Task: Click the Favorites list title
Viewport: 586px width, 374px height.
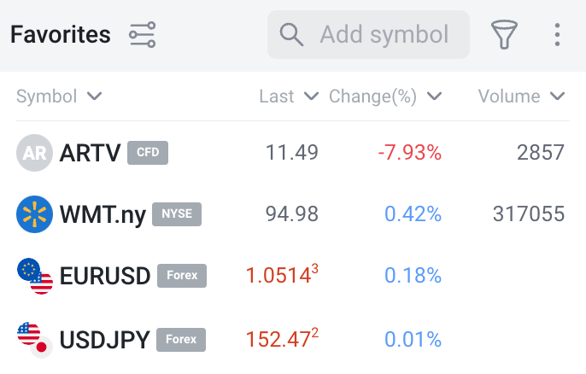Action: (x=61, y=35)
